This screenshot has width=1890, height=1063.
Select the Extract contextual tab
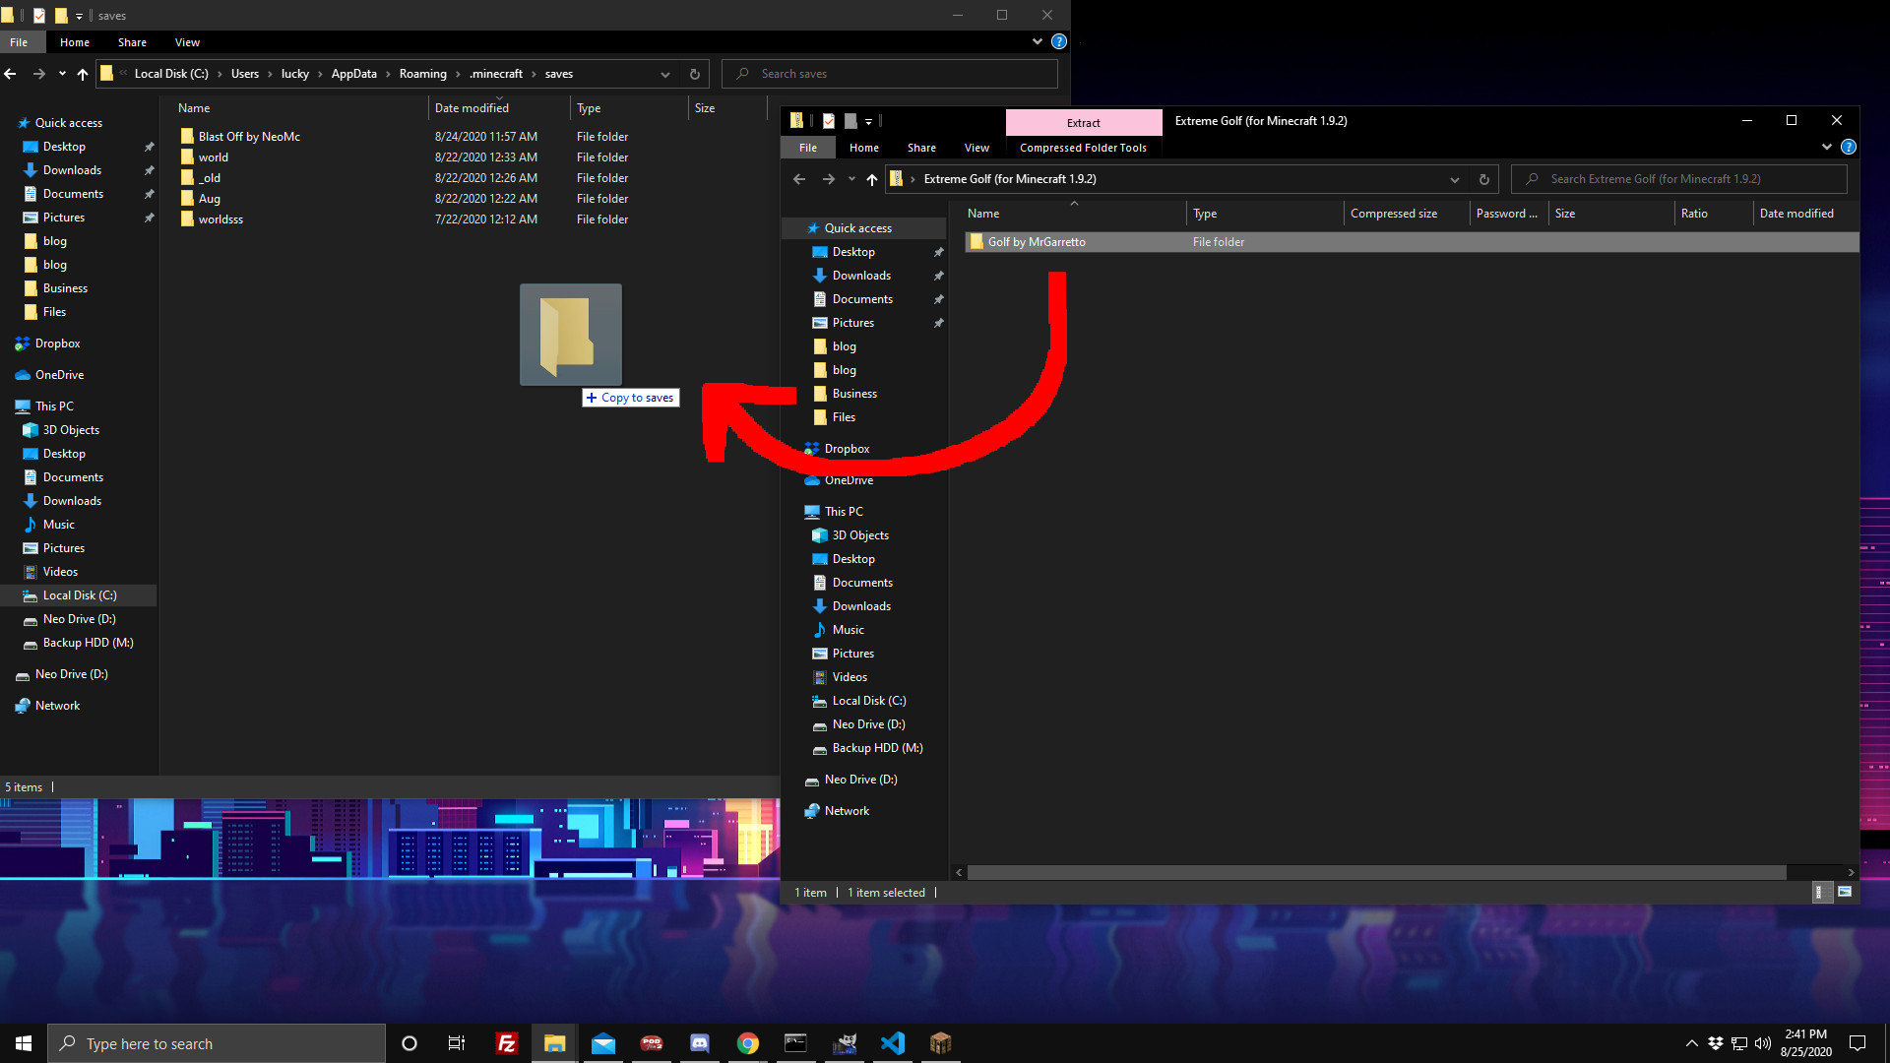tap(1084, 123)
